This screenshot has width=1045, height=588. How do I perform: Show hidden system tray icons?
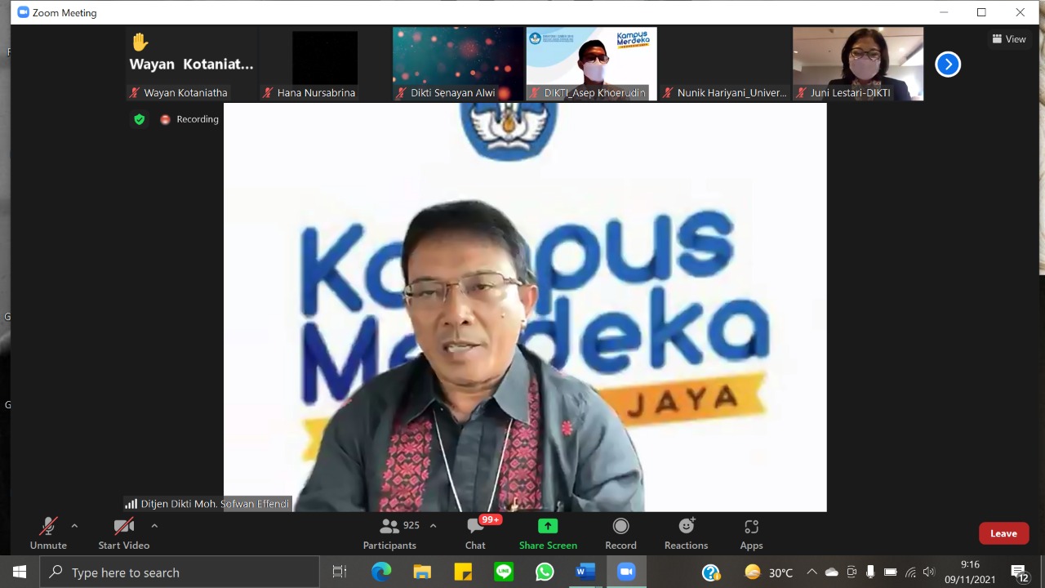click(812, 572)
